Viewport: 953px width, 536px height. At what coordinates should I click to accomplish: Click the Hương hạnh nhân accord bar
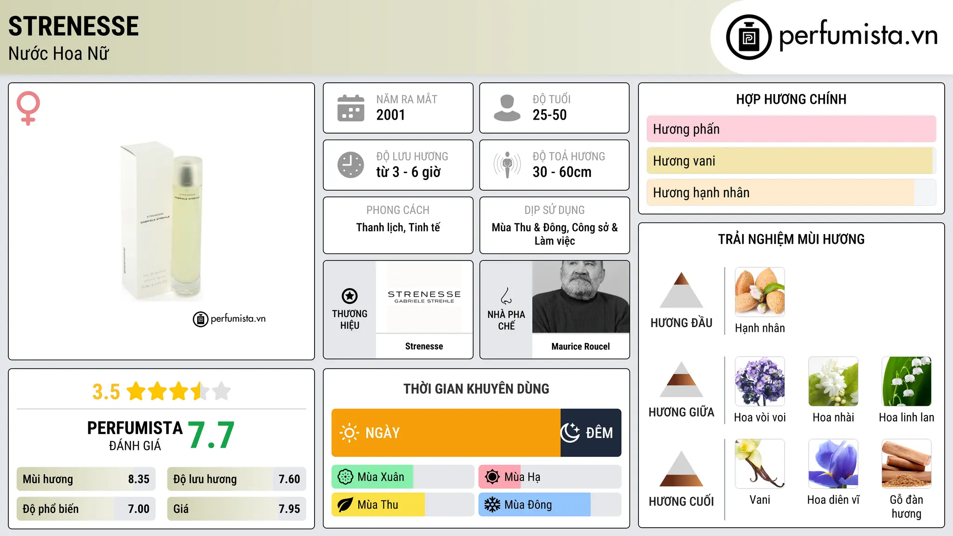coord(792,192)
